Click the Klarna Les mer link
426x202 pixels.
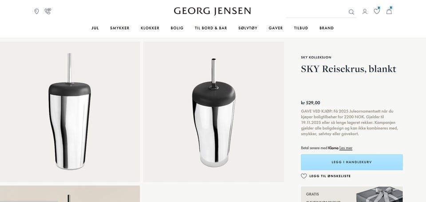pos(346,148)
